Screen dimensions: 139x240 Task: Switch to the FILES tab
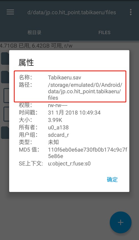pos(104,32)
